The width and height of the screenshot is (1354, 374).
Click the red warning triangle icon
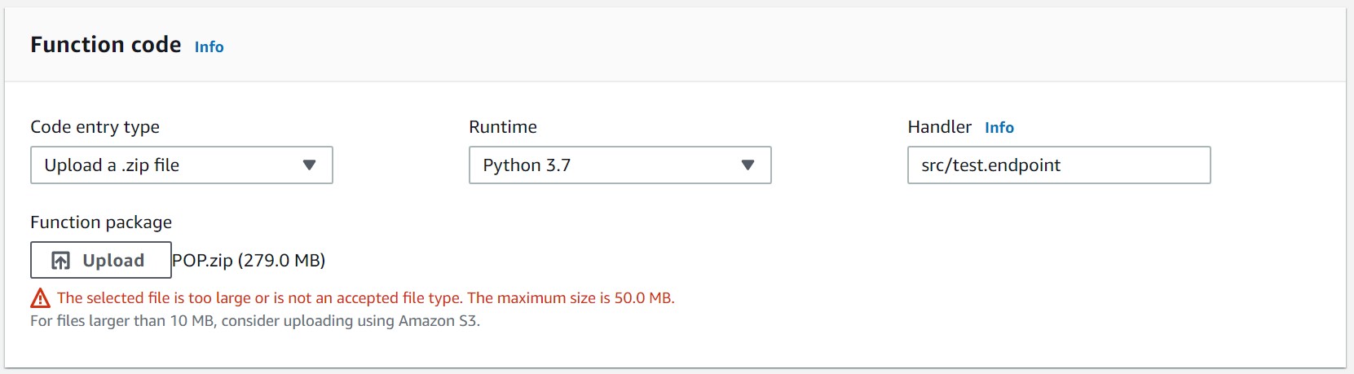pyautogui.click(x=40, y=298)
